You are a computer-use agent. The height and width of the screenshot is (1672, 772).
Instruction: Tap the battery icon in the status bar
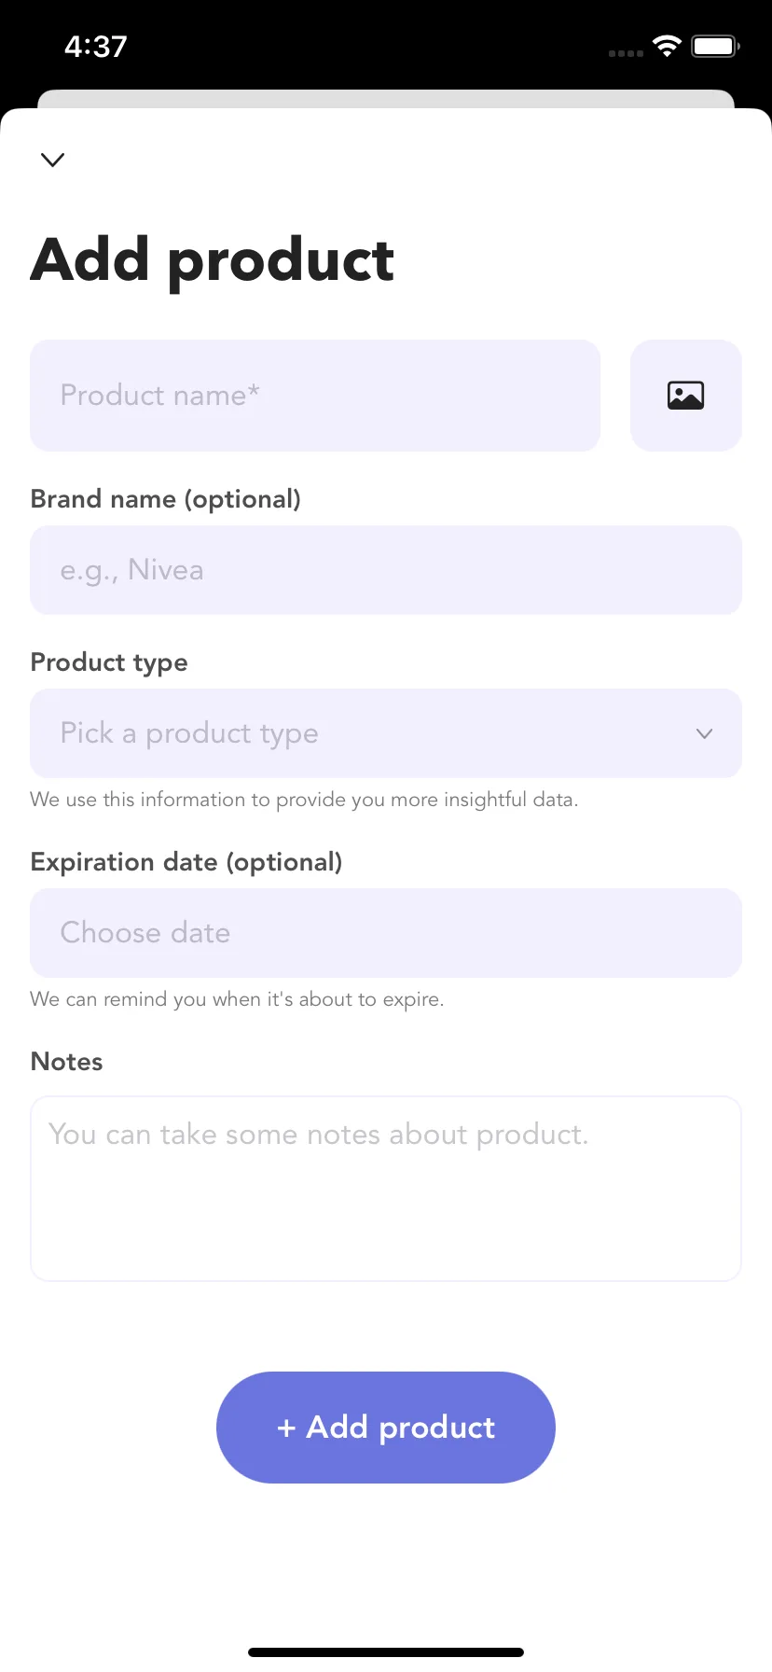(715, 47)
